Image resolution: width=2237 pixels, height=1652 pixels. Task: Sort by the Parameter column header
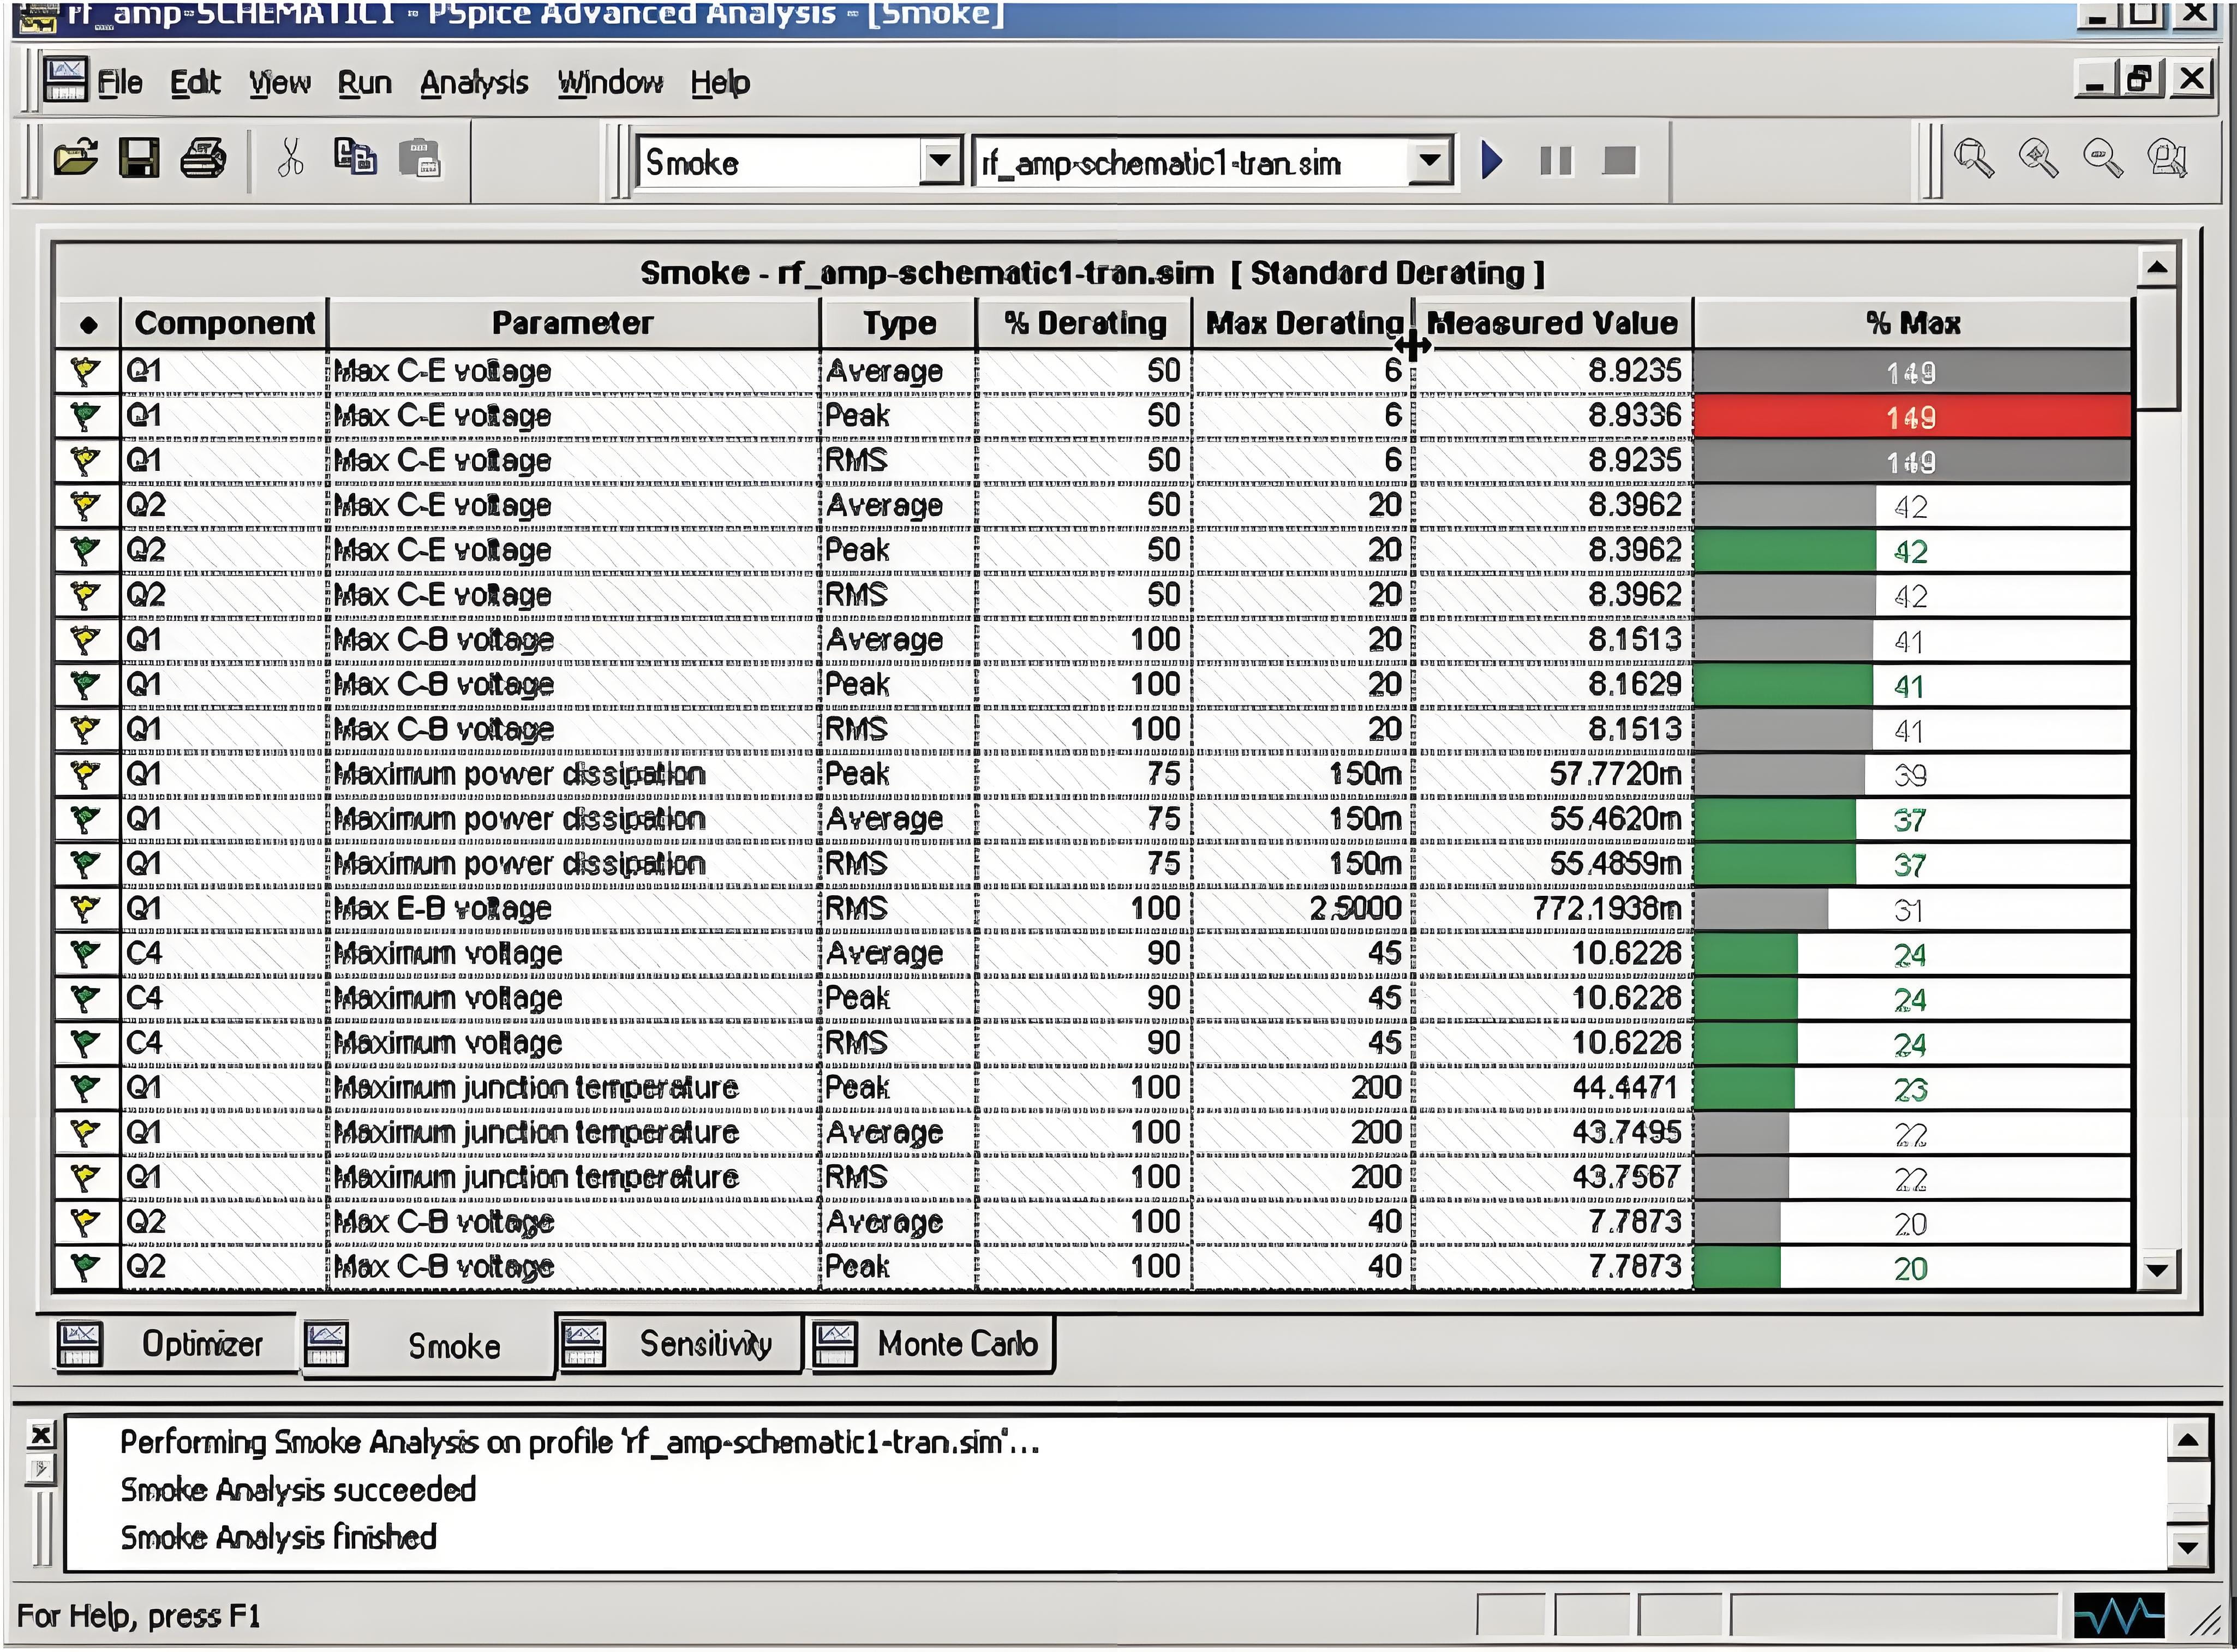click(x=573, y=324)
